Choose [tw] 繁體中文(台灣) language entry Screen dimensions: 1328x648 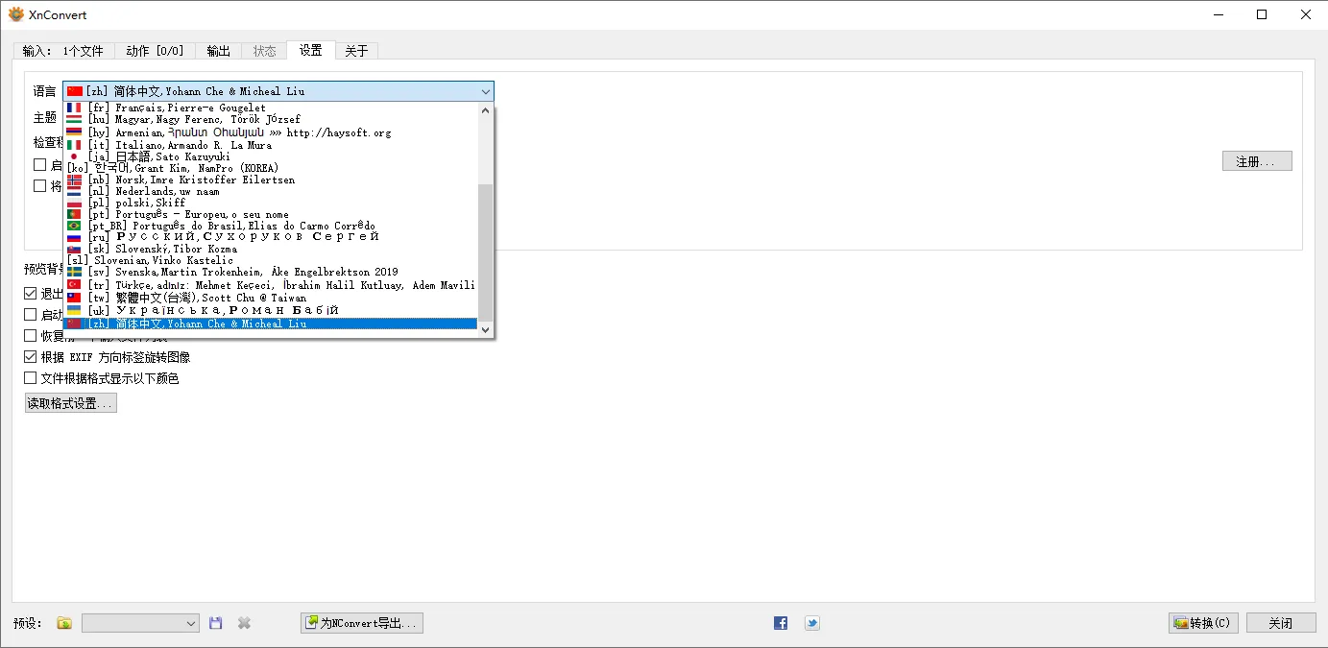271,298
